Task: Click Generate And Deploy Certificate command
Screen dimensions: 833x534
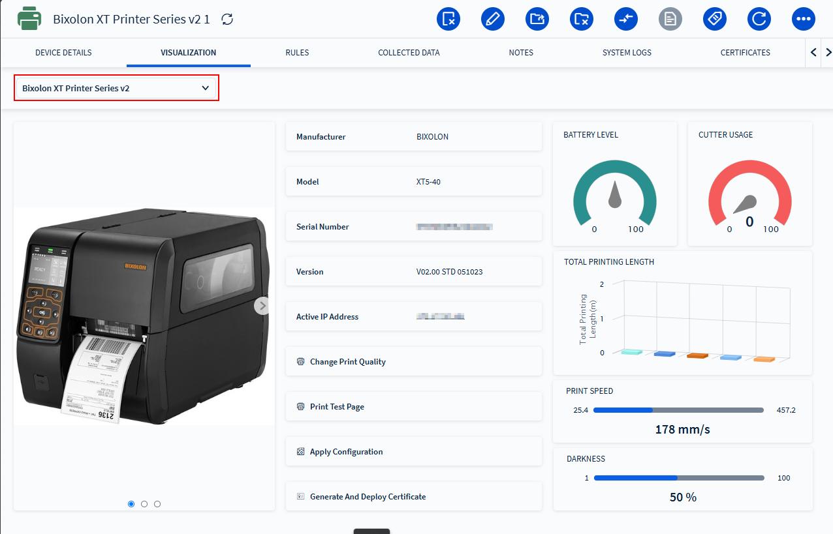Action: click(x=414, y=497)
